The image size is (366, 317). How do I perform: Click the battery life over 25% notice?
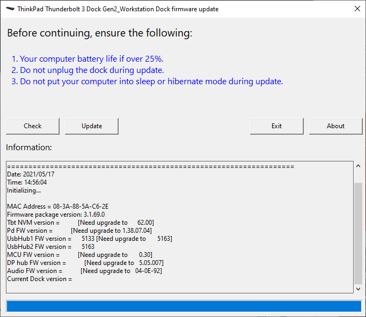tap(87, 59)
